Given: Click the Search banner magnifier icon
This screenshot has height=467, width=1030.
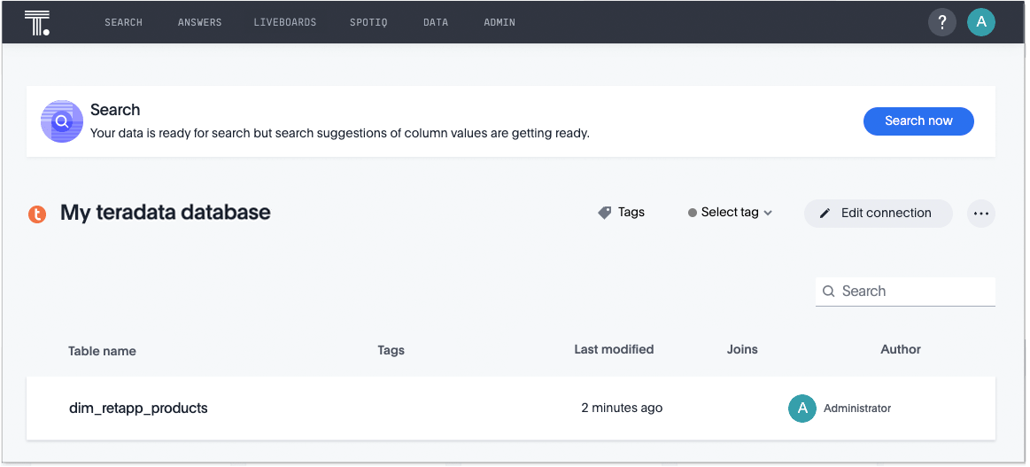Looking at the screenshot, I should pyautogui.click(x=62, y=121).
